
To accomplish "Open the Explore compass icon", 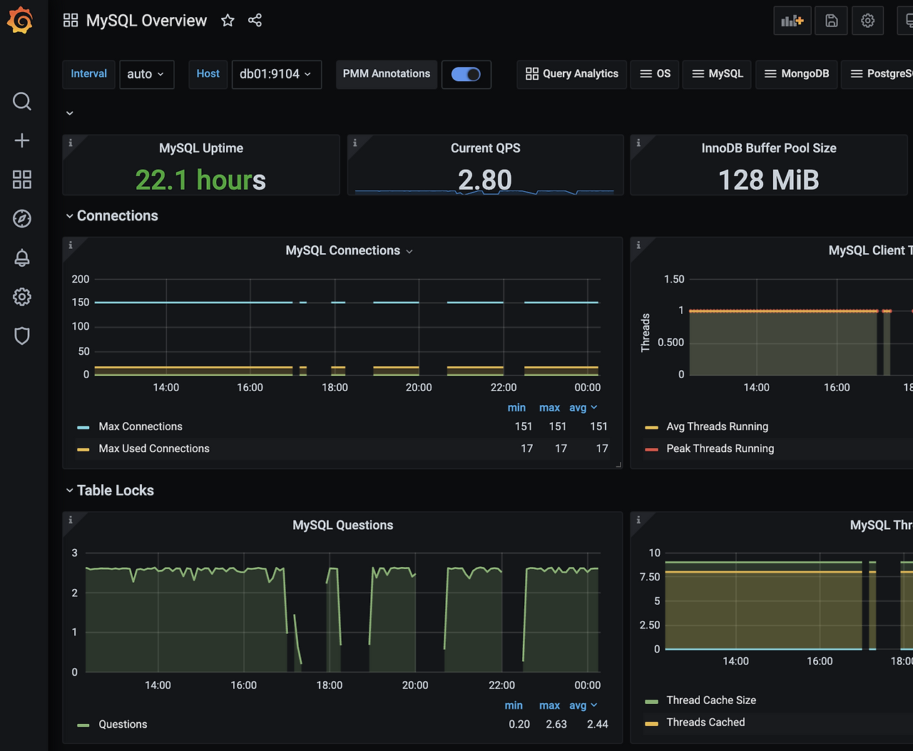I will pyautogui.click(x=22, y=218).
